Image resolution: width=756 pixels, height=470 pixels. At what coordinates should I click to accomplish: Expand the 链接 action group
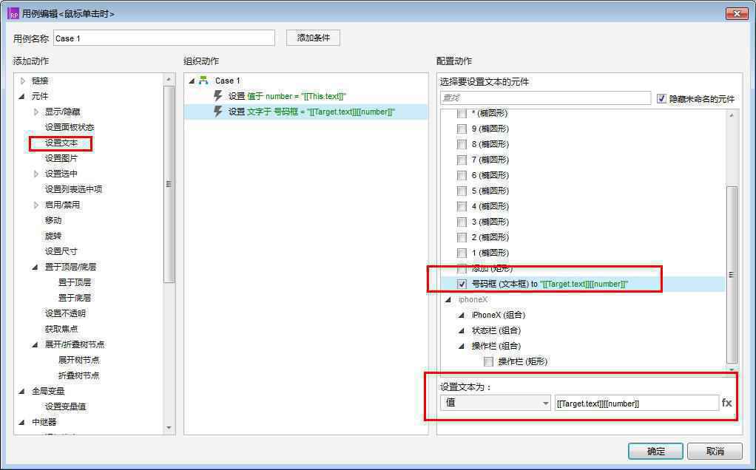tap(23, 81)
